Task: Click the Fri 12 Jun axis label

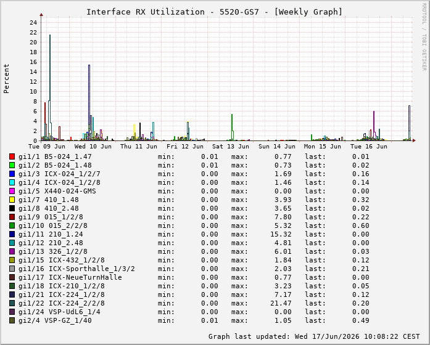Action: pos(185,147)
